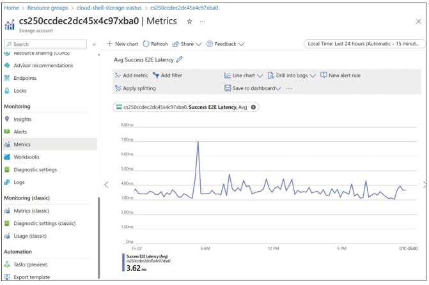Click the 'UTC-05:00' timezone label
The width and height of the screenshot is (429, 285).
[x=408, y=249]
